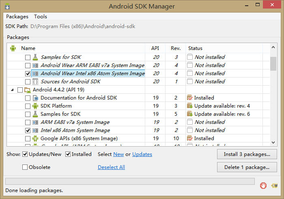Click the installed status icon for Documentation for Android SDK
The width and height of the screenshot is (284, 199).
click(189, 98)
